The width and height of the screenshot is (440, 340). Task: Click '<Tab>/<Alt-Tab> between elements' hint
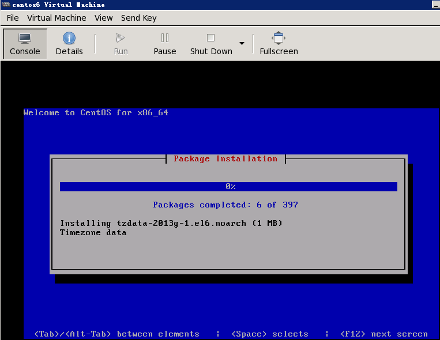coord(116,334)
